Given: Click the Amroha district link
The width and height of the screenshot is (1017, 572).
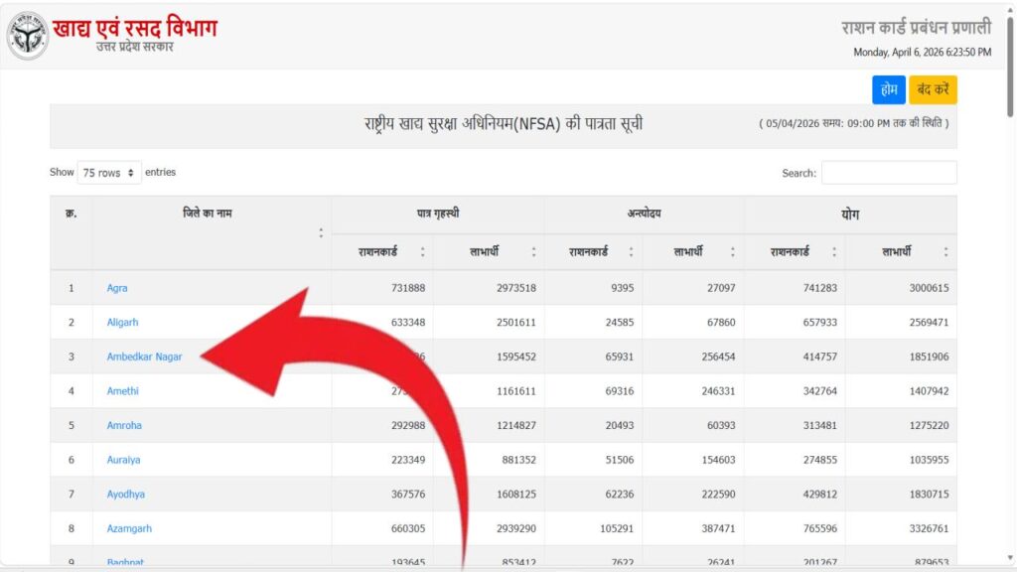Looking at the screenshot, I should pyautogui.click(x=122, y=425).
